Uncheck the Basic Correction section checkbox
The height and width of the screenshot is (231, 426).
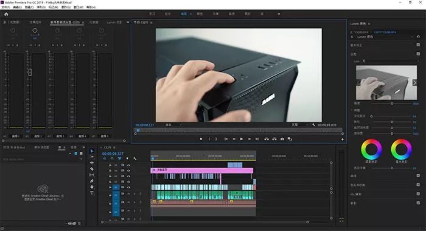(418, 45)
